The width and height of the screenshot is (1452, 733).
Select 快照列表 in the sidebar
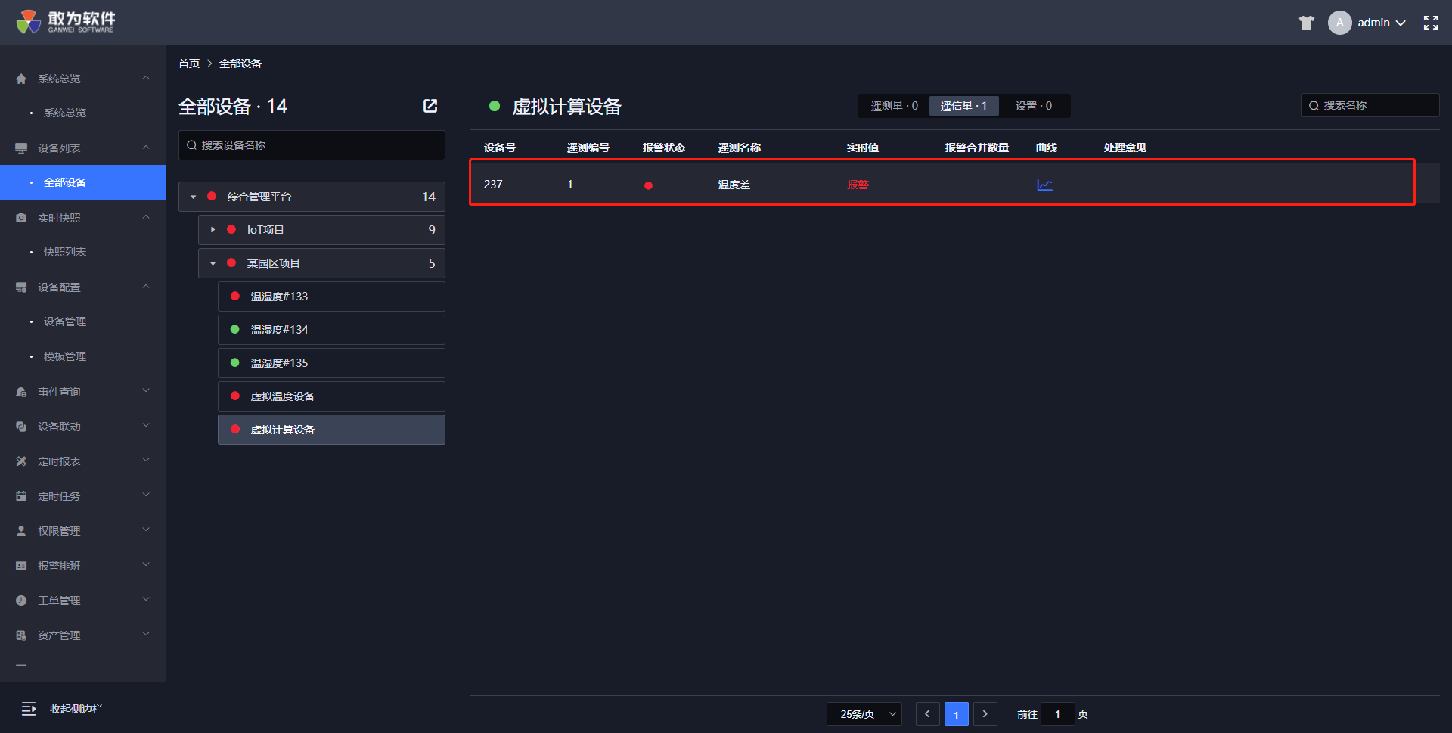[x=65, y=252]
